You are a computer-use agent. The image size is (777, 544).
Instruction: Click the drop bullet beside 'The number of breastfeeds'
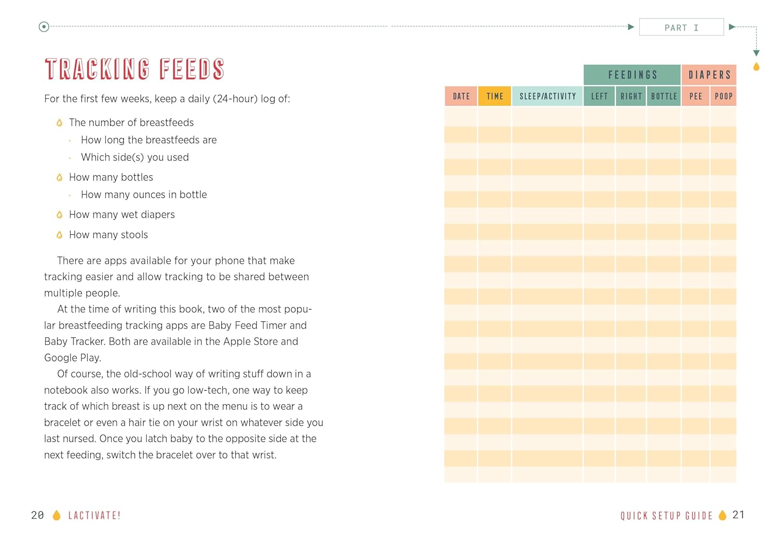point(60,123)
